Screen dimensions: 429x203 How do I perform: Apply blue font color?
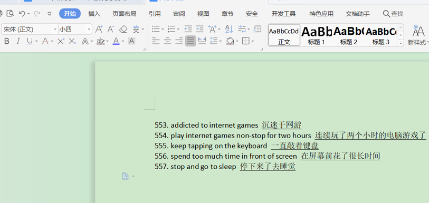[x=116, y=41]
